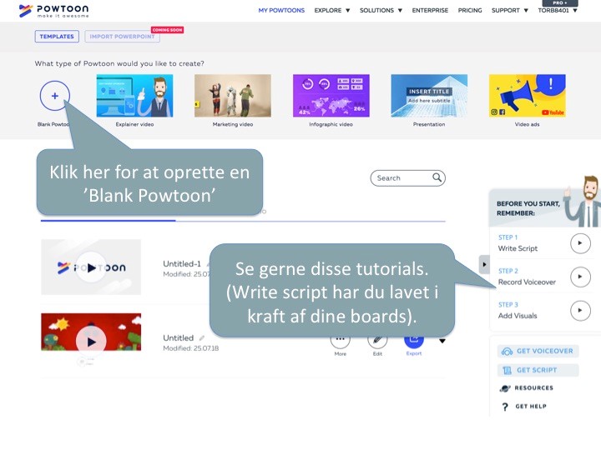601x450 pixels.
Task: Open More options for Untitled powtoon
Action: [340, 340]
